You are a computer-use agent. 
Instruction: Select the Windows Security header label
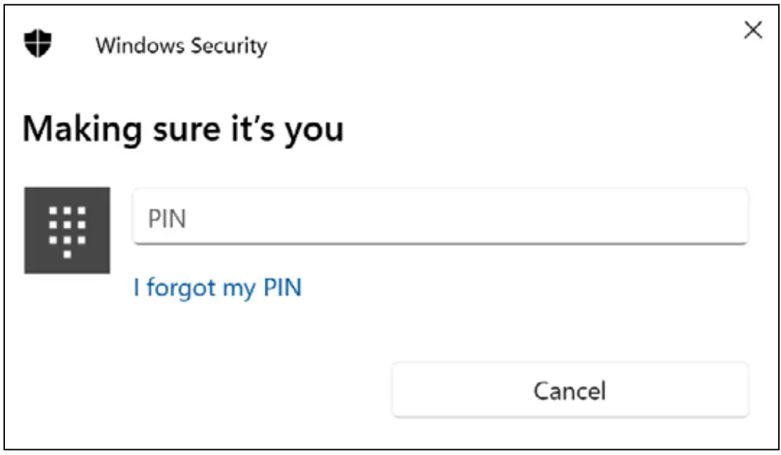point(181,46)
